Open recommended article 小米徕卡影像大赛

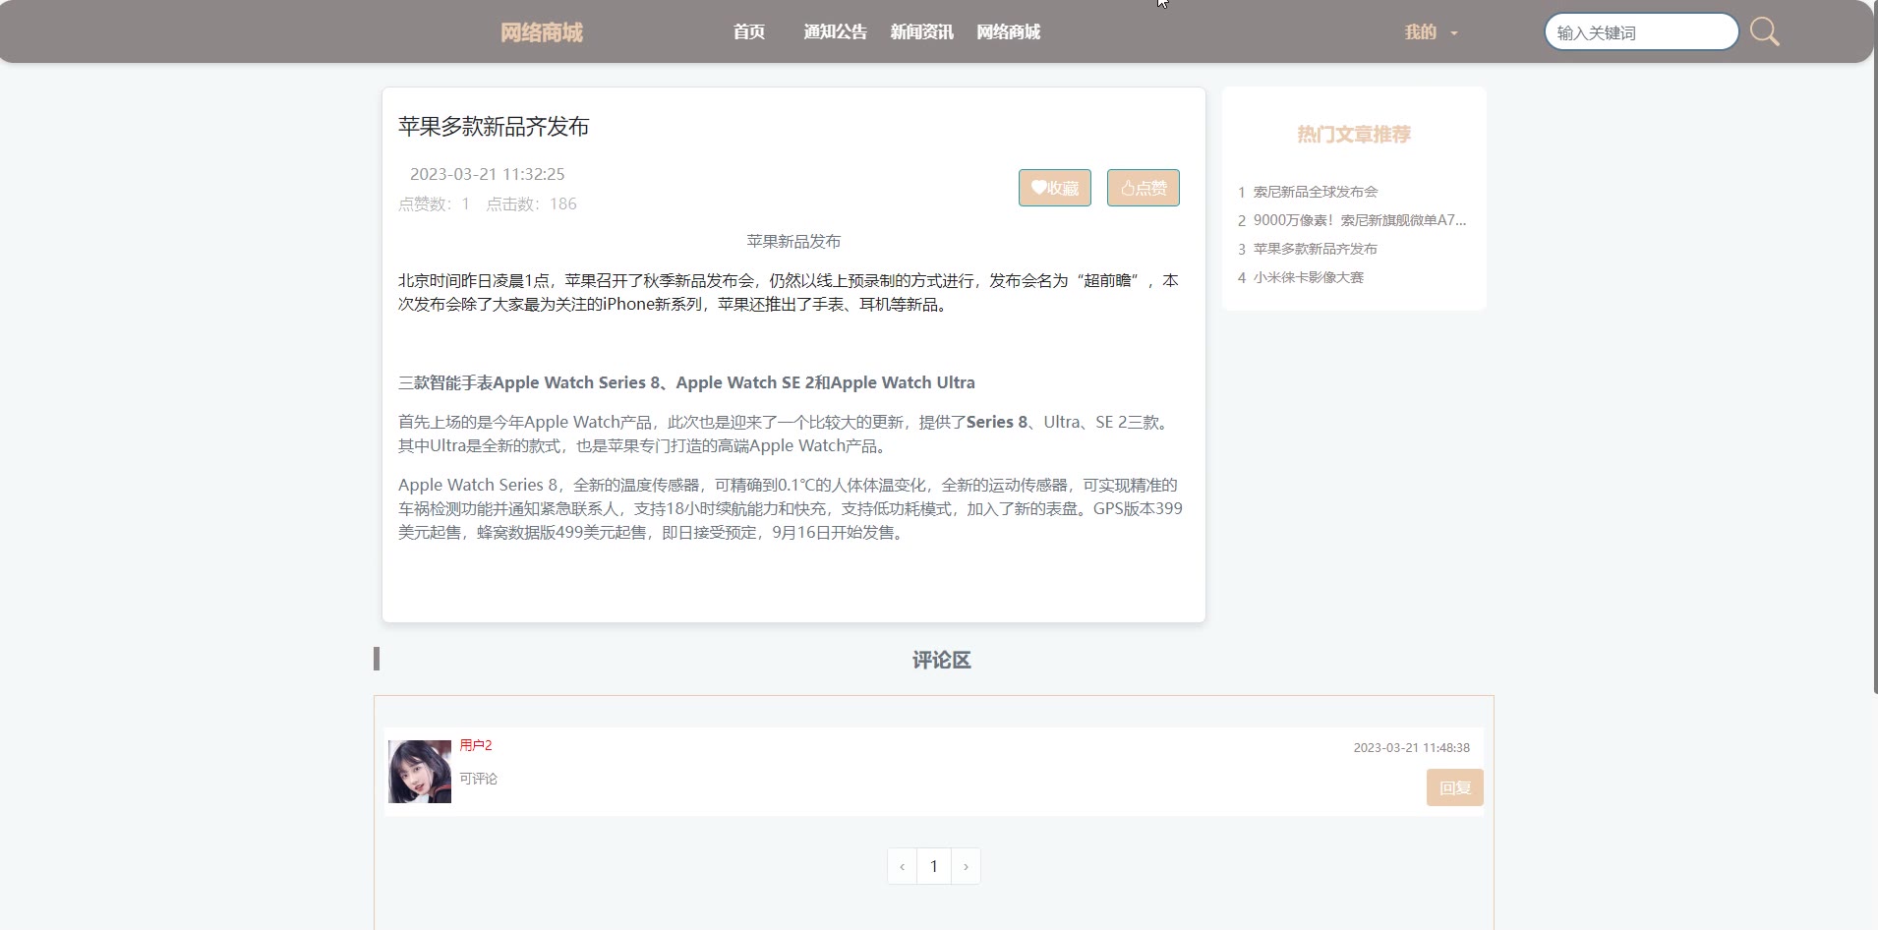pos(1308,277)
